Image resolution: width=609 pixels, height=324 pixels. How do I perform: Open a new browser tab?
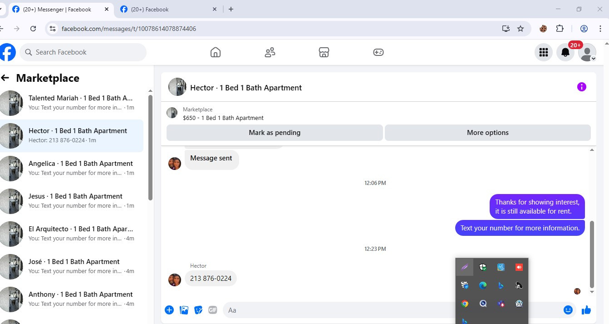(x=231, y=9)
